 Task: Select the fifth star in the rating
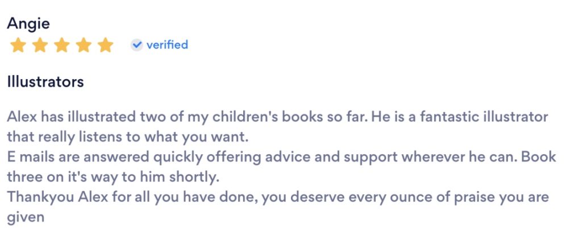[x=105, y=46]
